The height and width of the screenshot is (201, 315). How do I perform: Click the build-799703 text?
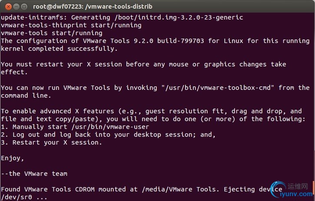181,41
